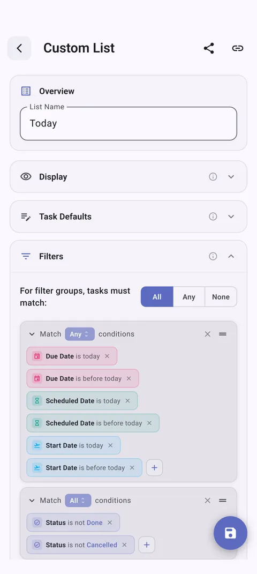Collapse the Match All conditions group
This screenshot has height=574, width=257.
[32, 501]
